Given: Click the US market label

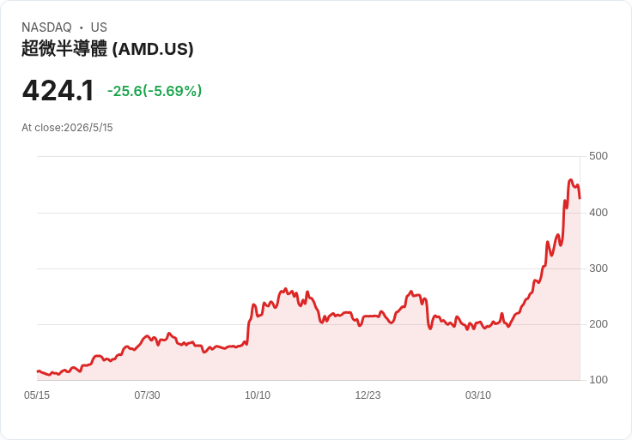Looking at the screenshot, I should 99,27.
